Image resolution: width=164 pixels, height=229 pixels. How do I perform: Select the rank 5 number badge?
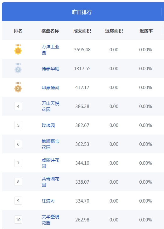point(18,125)
